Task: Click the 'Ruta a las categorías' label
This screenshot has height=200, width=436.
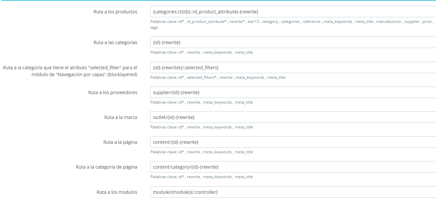Action: pyautogui.click(x=115, y=42)
